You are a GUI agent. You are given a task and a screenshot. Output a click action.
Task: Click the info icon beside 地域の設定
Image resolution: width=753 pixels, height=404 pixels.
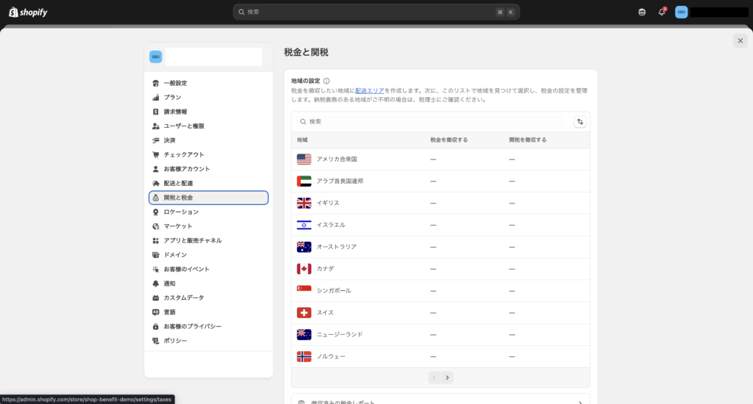click(x=326, y=81)
